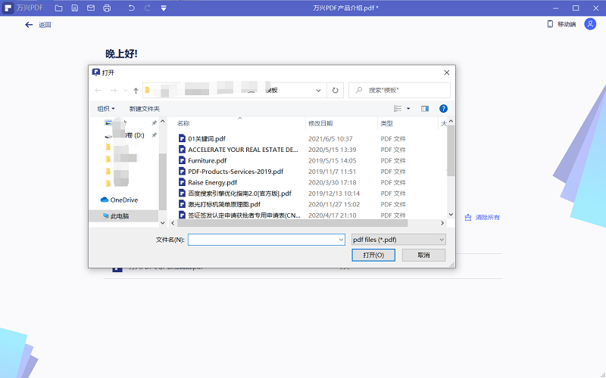This screenshot has height=378, width=606.
Task: Click the email envelope icon in title bar
Action: 91,8
